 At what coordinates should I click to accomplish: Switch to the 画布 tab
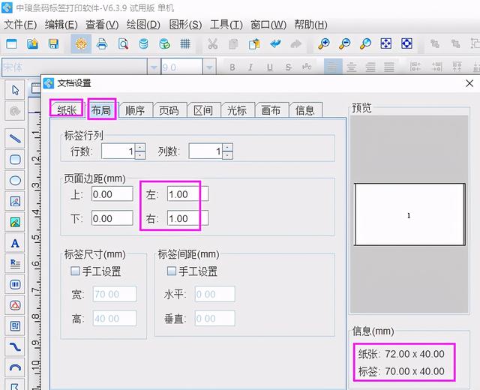pos(271,110)
